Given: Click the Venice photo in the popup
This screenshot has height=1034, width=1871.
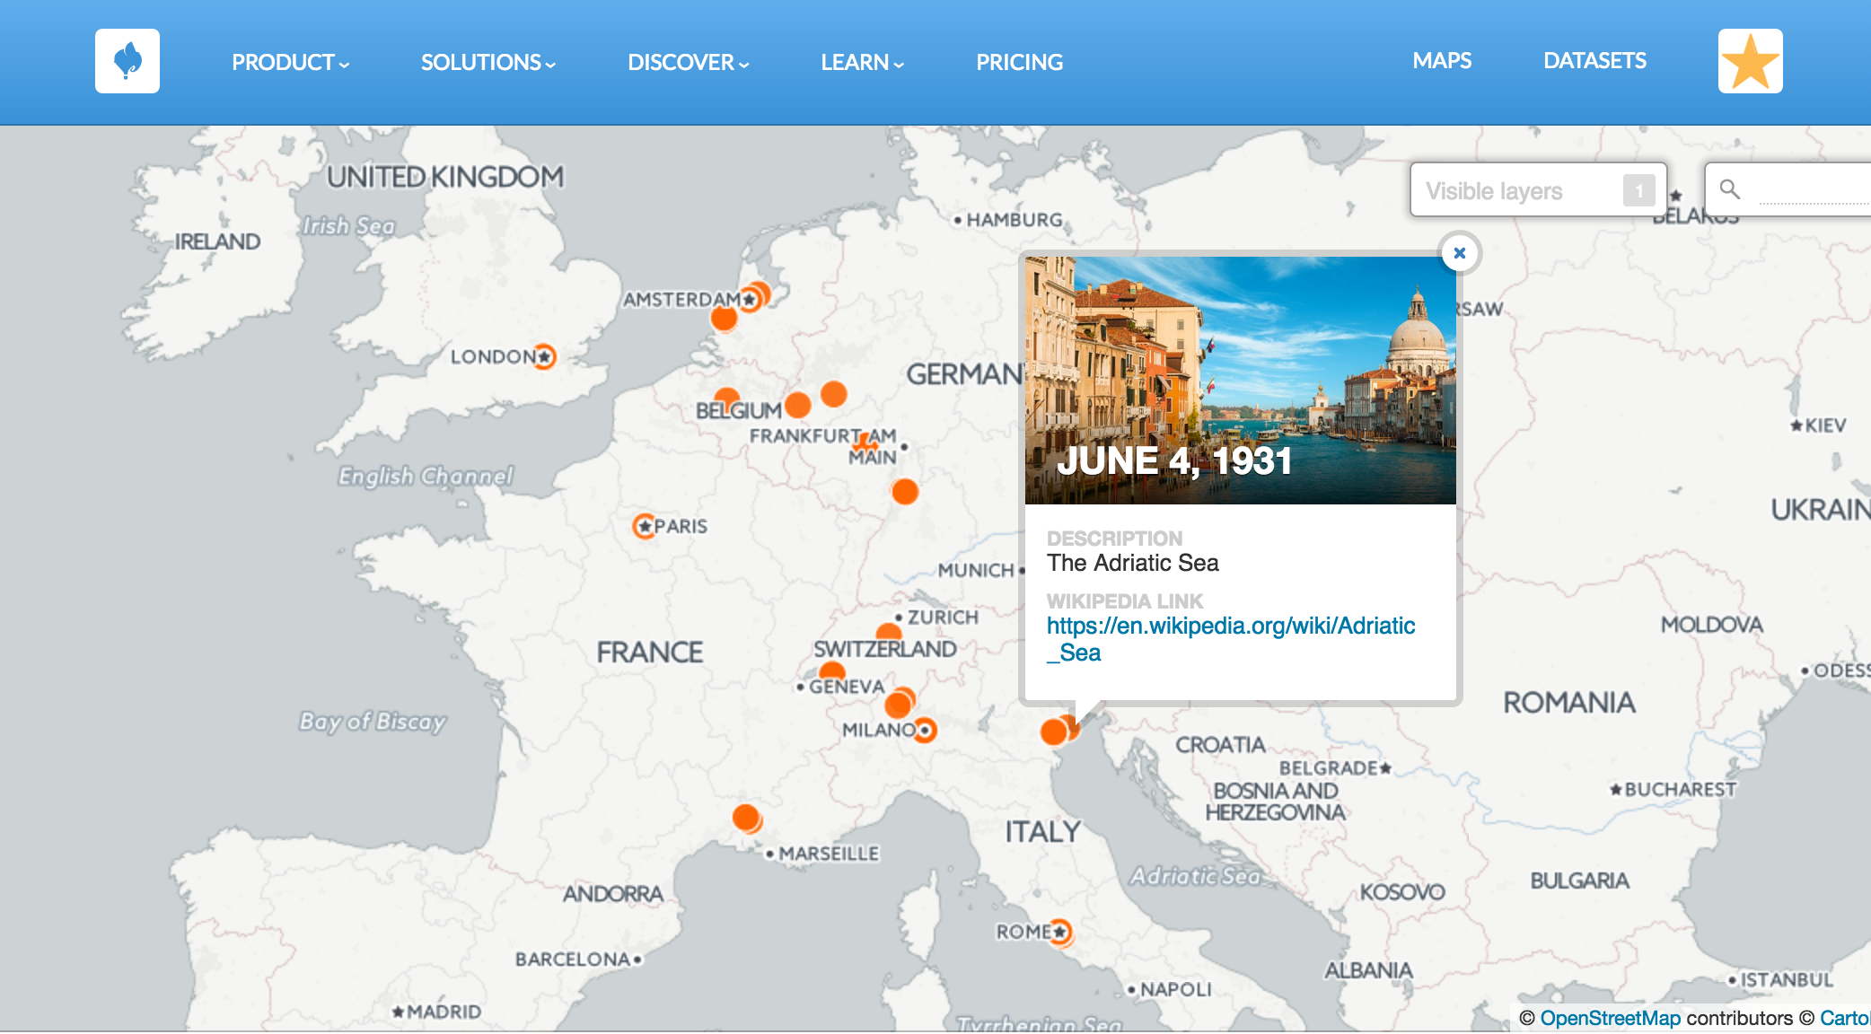Looking at the screenshot, I should (x=1241, y=381).
